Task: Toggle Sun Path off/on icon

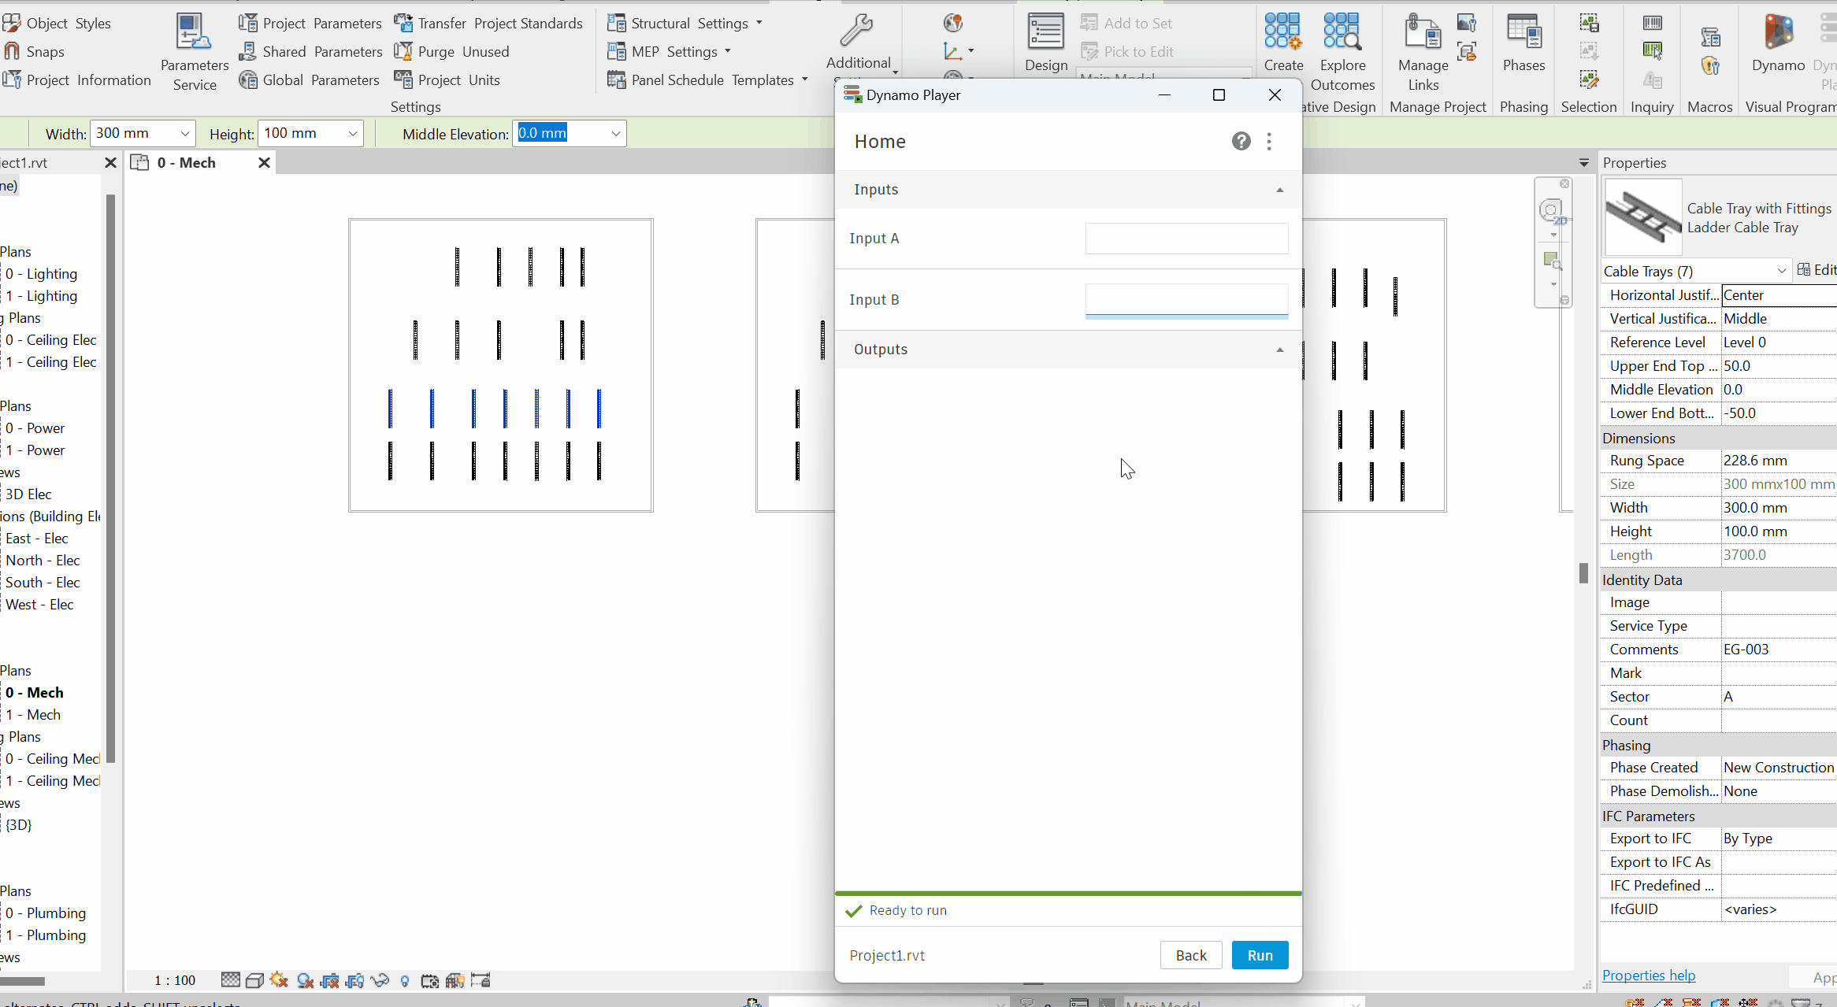Action: click(279, 980)
